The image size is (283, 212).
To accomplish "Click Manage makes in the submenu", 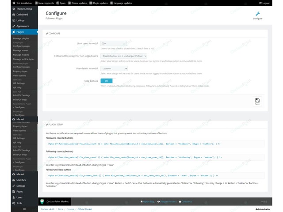I will tap(20, 50).
